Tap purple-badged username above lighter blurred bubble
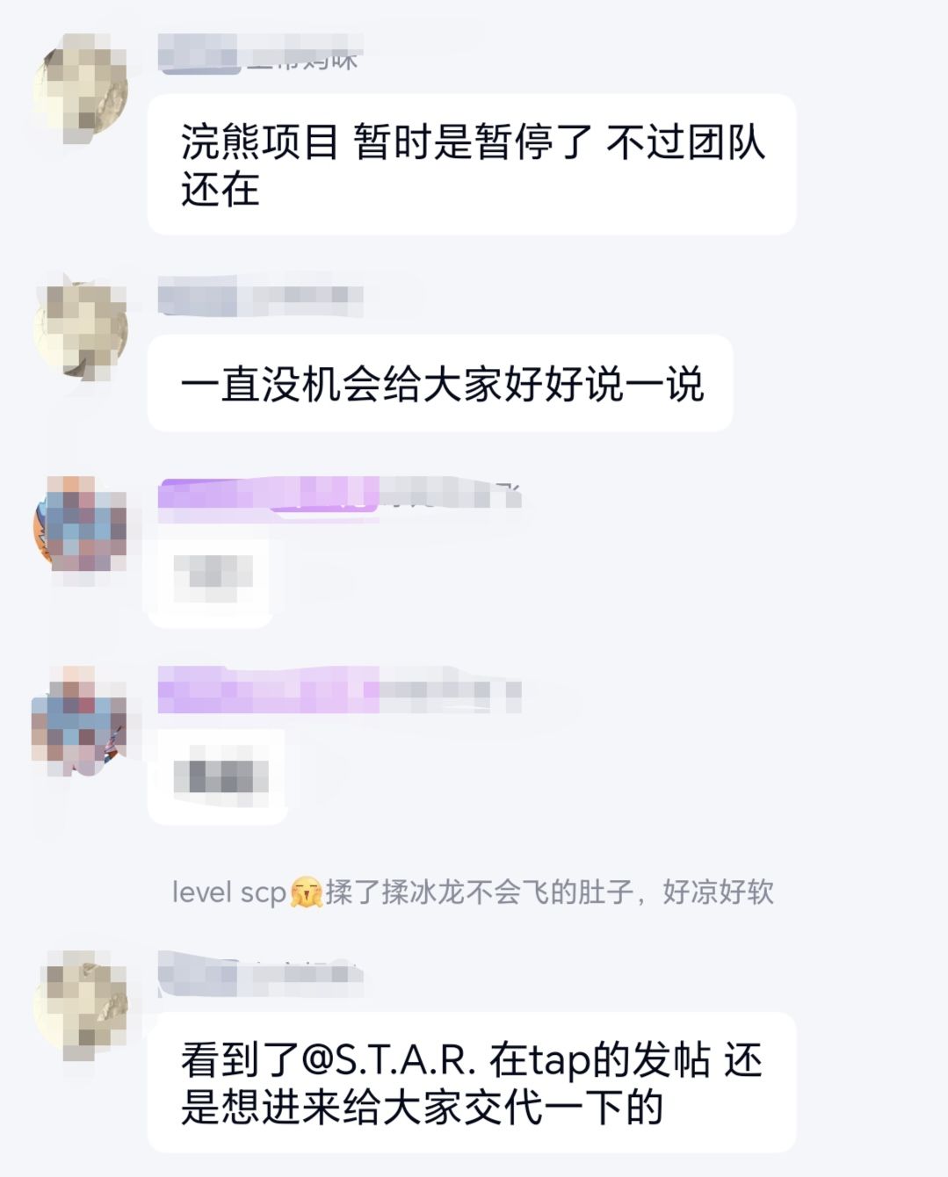The height and width of the screenshot is (1177, 948). pos(340,495)
